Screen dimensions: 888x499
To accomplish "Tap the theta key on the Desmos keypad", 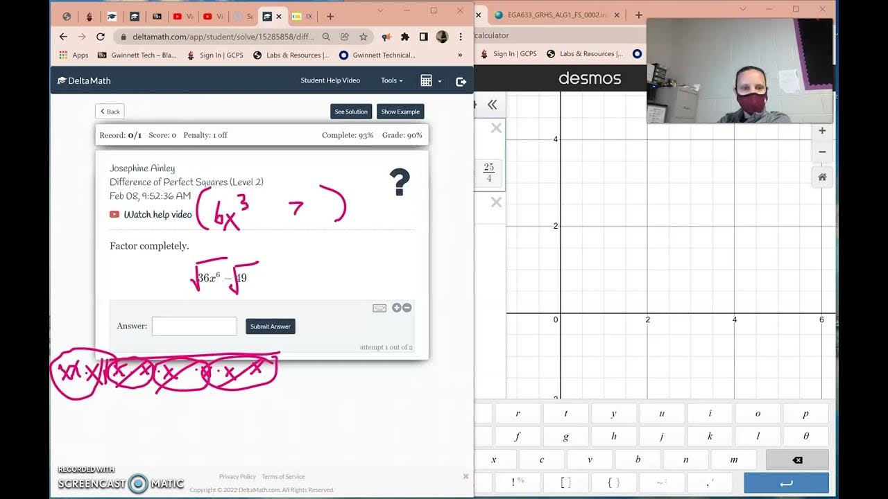I will click(805, 437).
